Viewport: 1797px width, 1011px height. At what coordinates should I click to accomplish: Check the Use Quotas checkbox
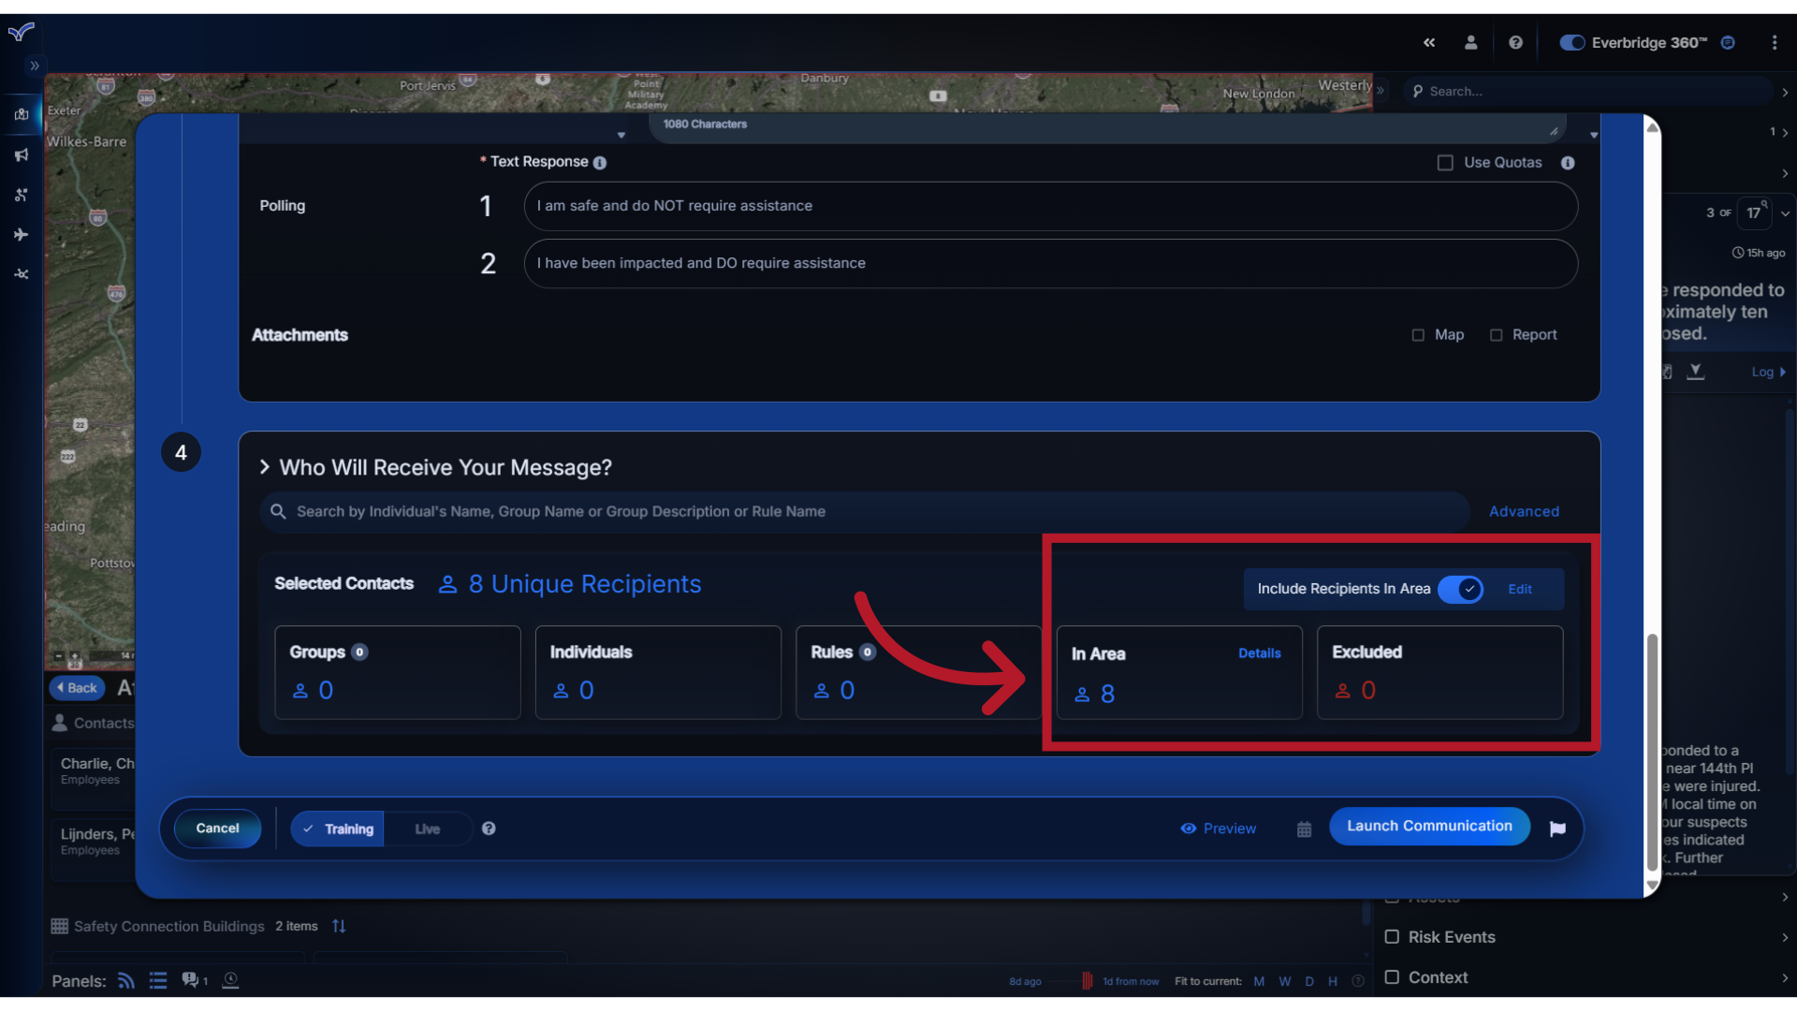coord(1445,162)
